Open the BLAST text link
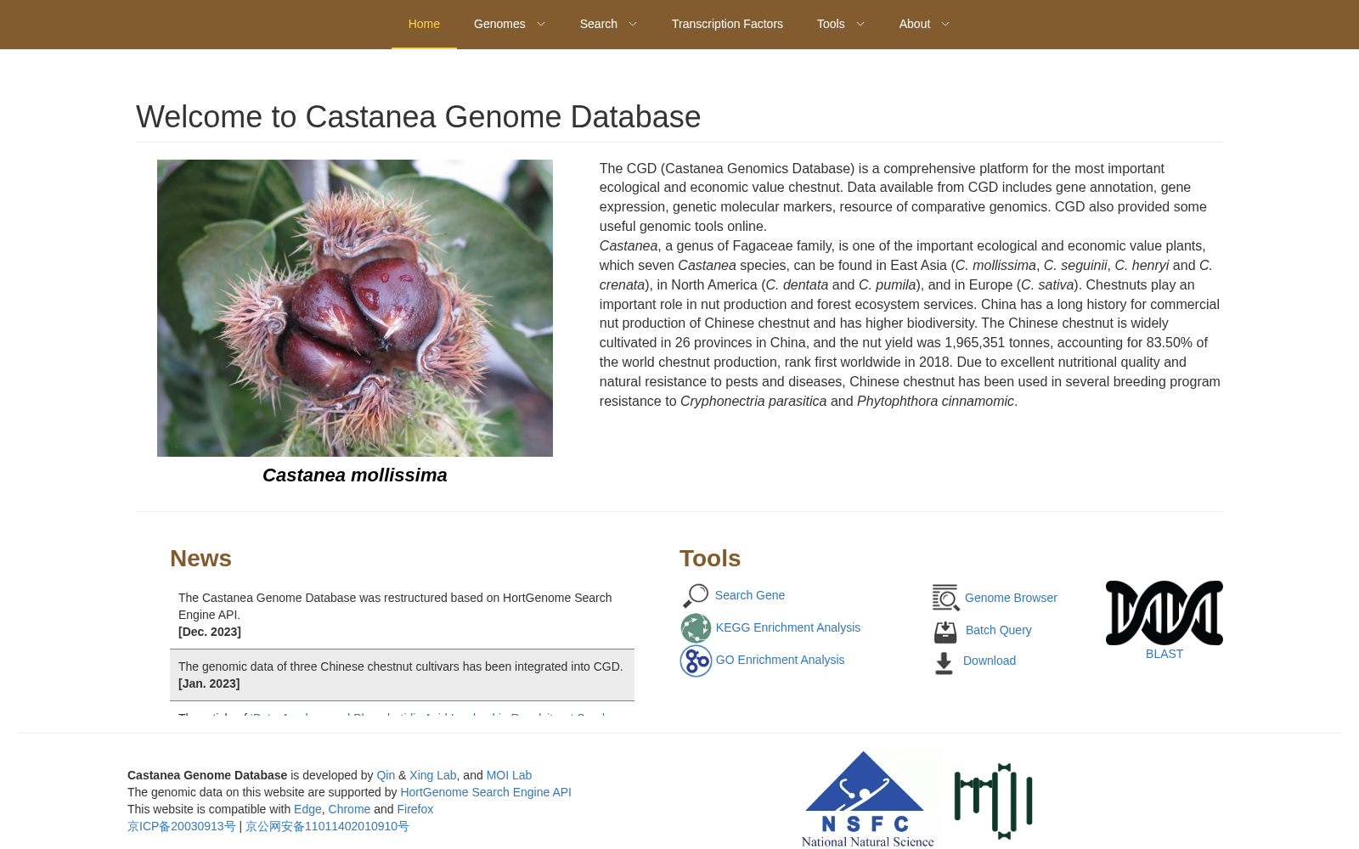The width and height of the screenshot is (1359, 849). (1164, 654)
